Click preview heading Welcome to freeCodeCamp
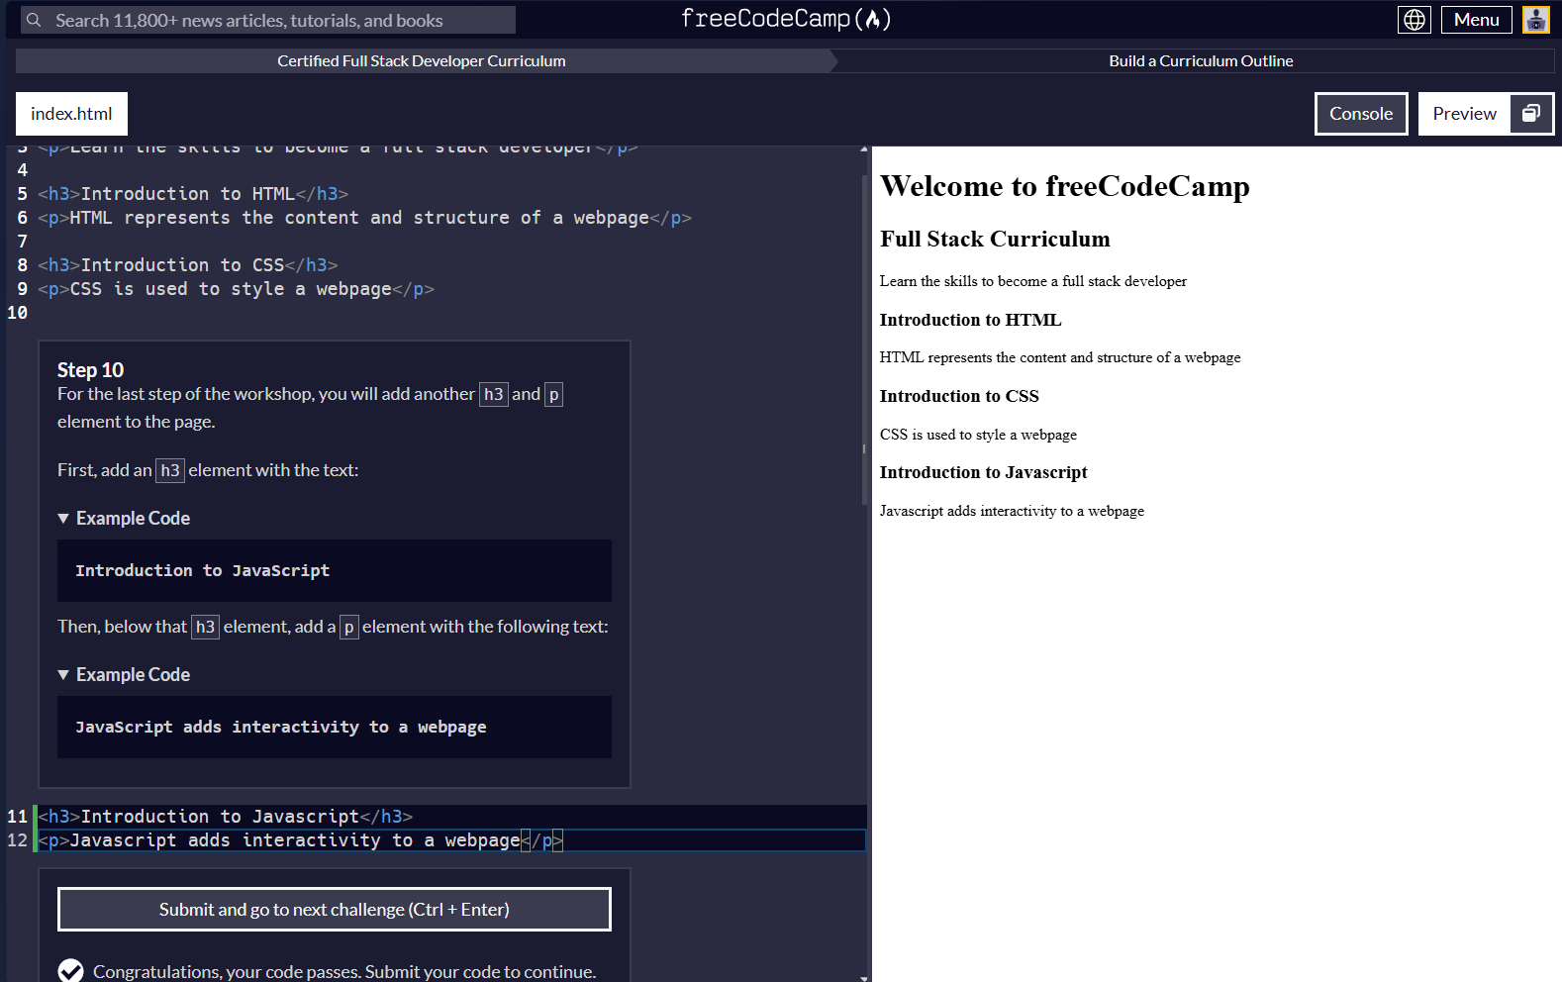Viewport: 1562px width, 982px height. tap(1065, 186)
